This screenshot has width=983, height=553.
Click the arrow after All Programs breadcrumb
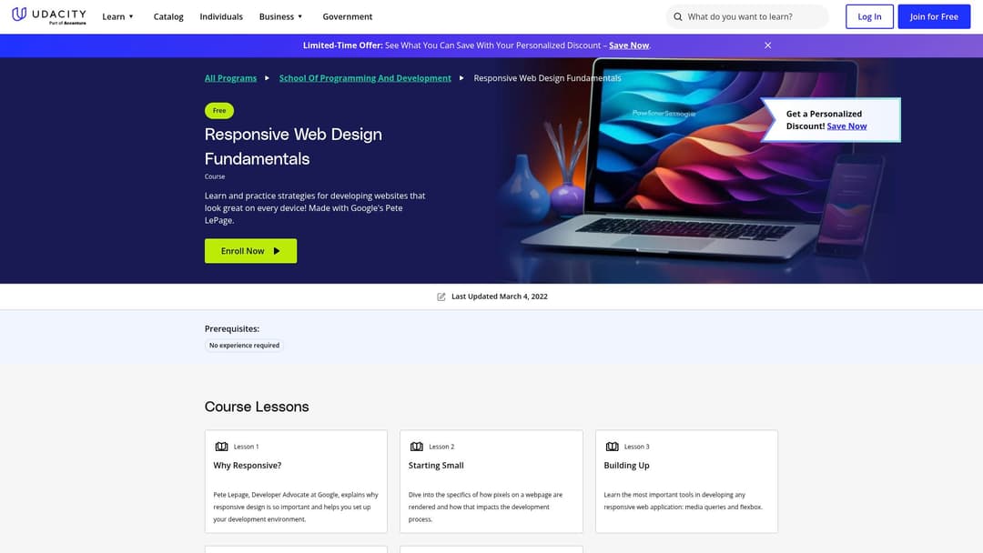pos(267,78)
